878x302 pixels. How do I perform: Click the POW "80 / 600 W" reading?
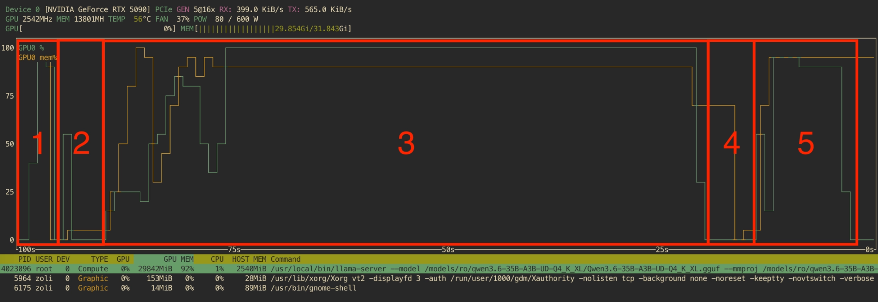236,19
